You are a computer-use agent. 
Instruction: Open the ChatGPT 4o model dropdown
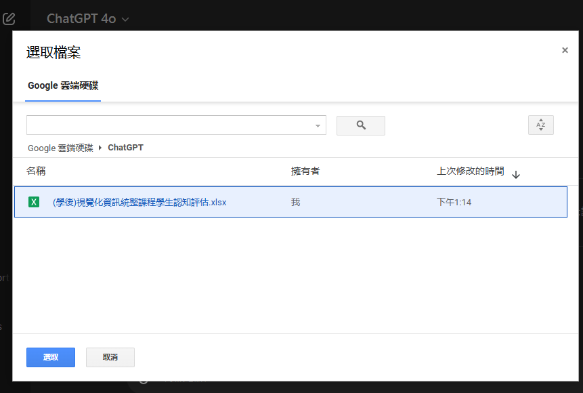coord(88,18)
